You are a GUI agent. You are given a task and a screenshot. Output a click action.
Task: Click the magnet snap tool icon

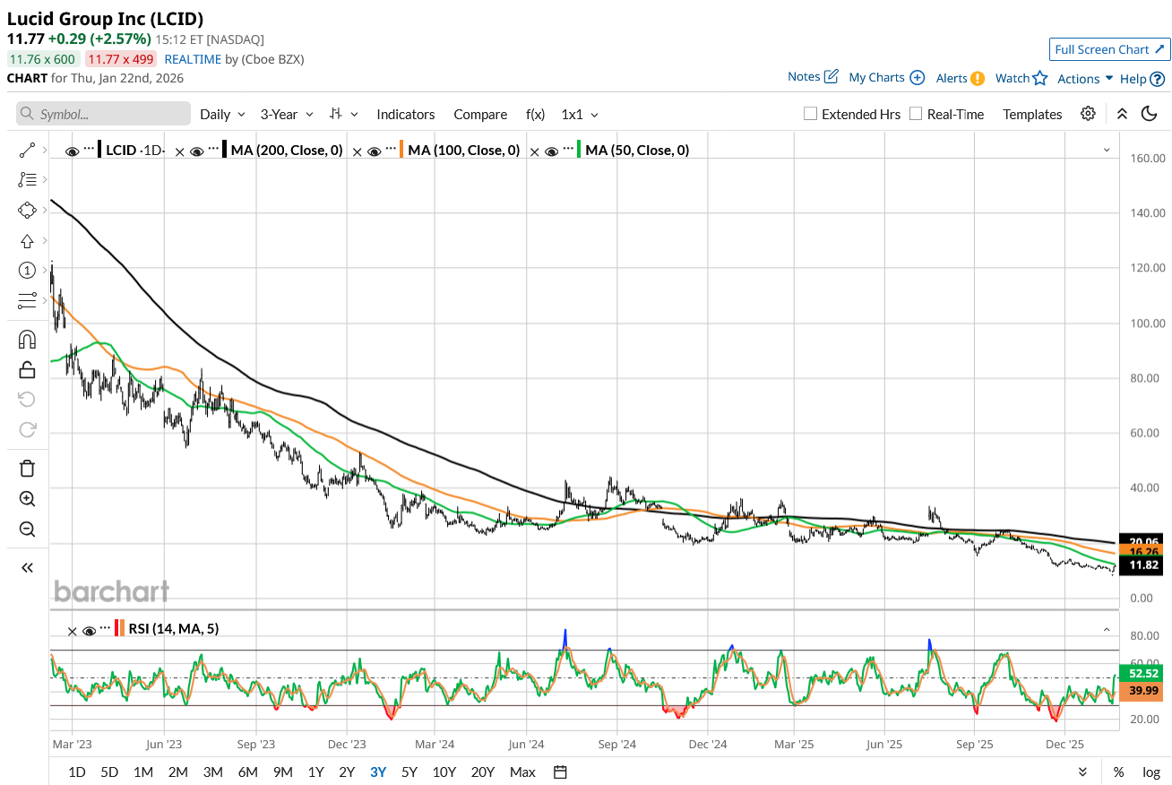coord(27,340)
